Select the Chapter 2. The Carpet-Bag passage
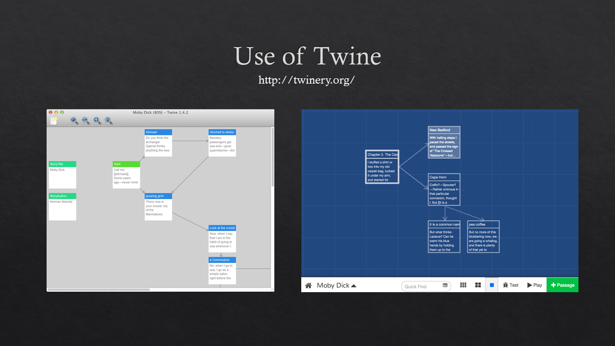This screenshot has width=615, height=346. 382,167
